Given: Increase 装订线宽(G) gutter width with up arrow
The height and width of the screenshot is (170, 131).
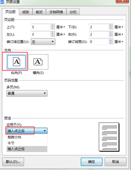Looking at the screenshot, I should (111, 40).
